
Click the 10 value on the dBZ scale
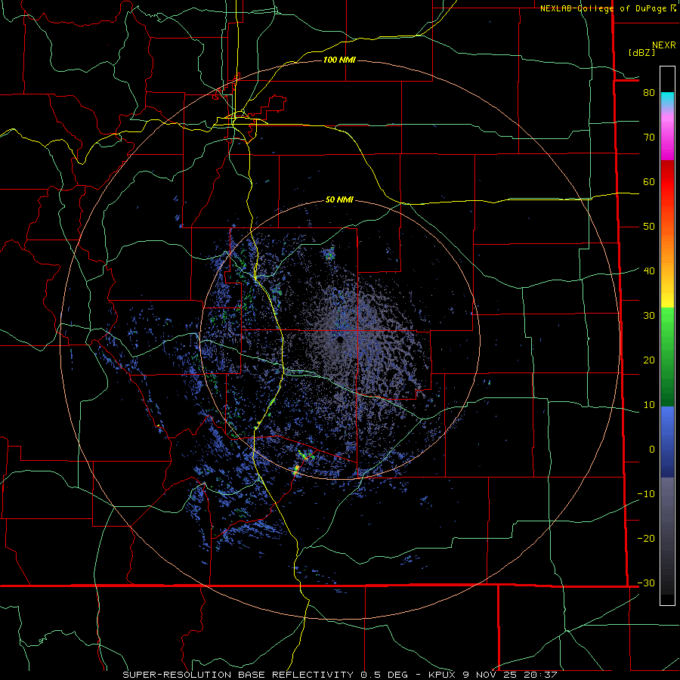(x=649, y=405)
